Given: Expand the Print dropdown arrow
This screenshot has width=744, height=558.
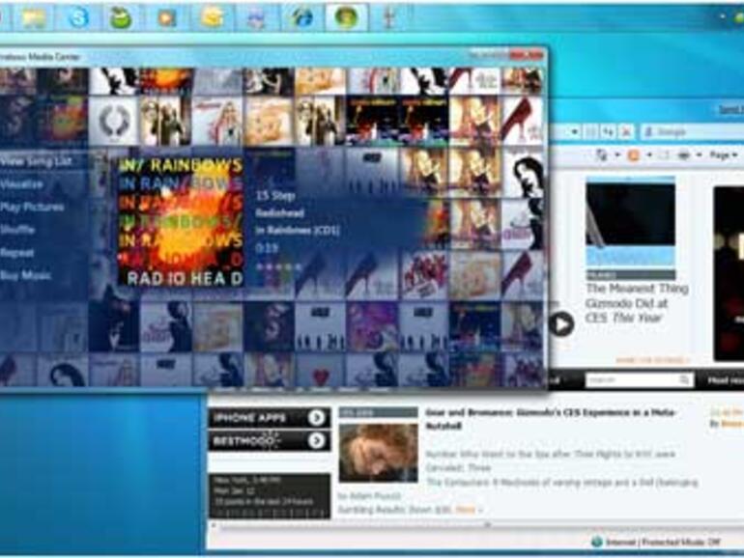Looking at the screenshot, I should click(x=699, y=155).
